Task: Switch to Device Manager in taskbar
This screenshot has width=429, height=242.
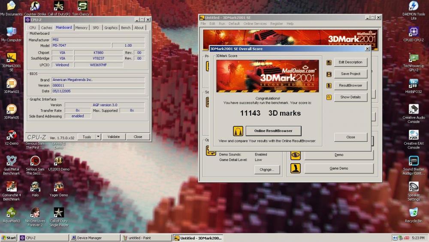Action: 95,238
